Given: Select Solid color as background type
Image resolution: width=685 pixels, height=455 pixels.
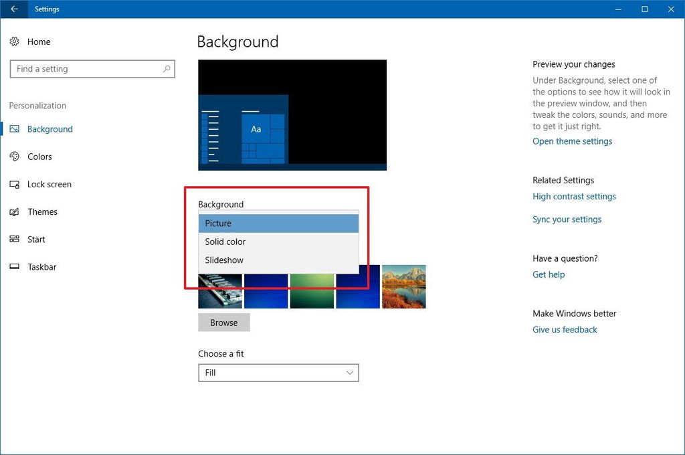Looking at the screenshot, I should pyautogui.click(x=224, y=242).
